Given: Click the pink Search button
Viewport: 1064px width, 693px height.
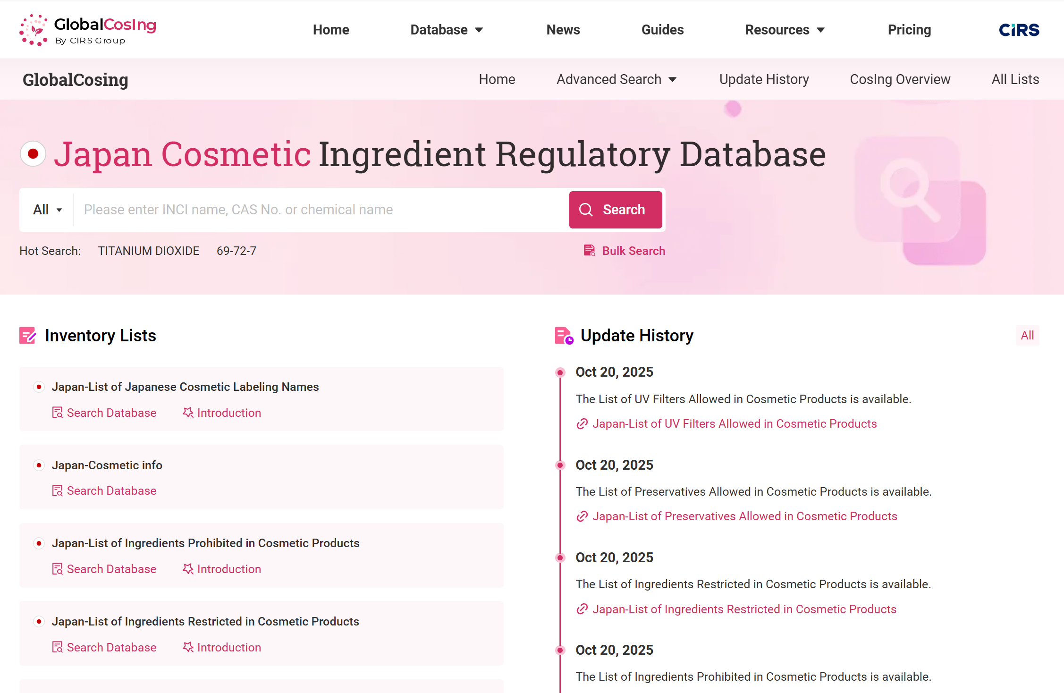Looking at the screenshot, I should [x=616, y=210].
